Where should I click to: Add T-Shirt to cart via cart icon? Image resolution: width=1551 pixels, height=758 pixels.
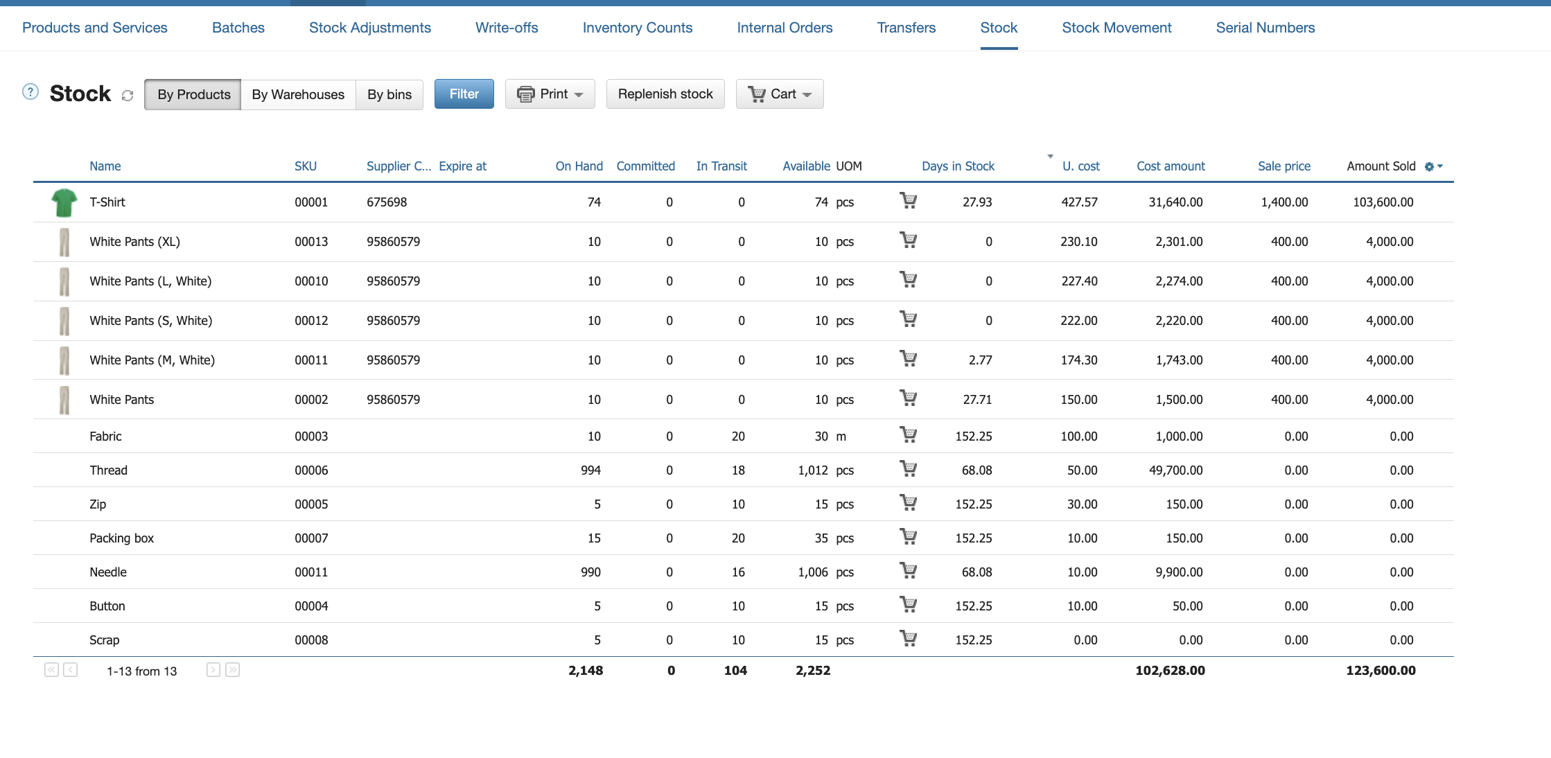[x=908, y=201]
